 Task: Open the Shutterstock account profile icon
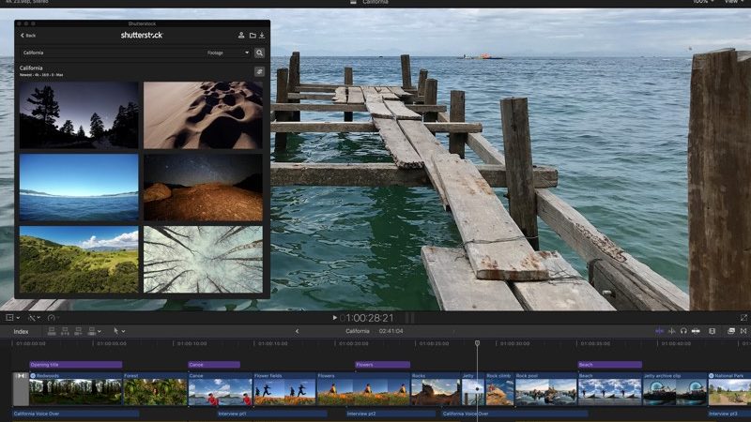pyautogui.click(x=241, y=35)
